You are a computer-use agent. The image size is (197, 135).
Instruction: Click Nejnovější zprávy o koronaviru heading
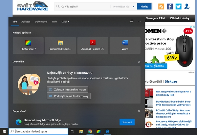point(70,73)
